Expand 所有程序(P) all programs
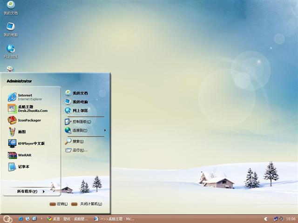 click(x=31, y=191)
